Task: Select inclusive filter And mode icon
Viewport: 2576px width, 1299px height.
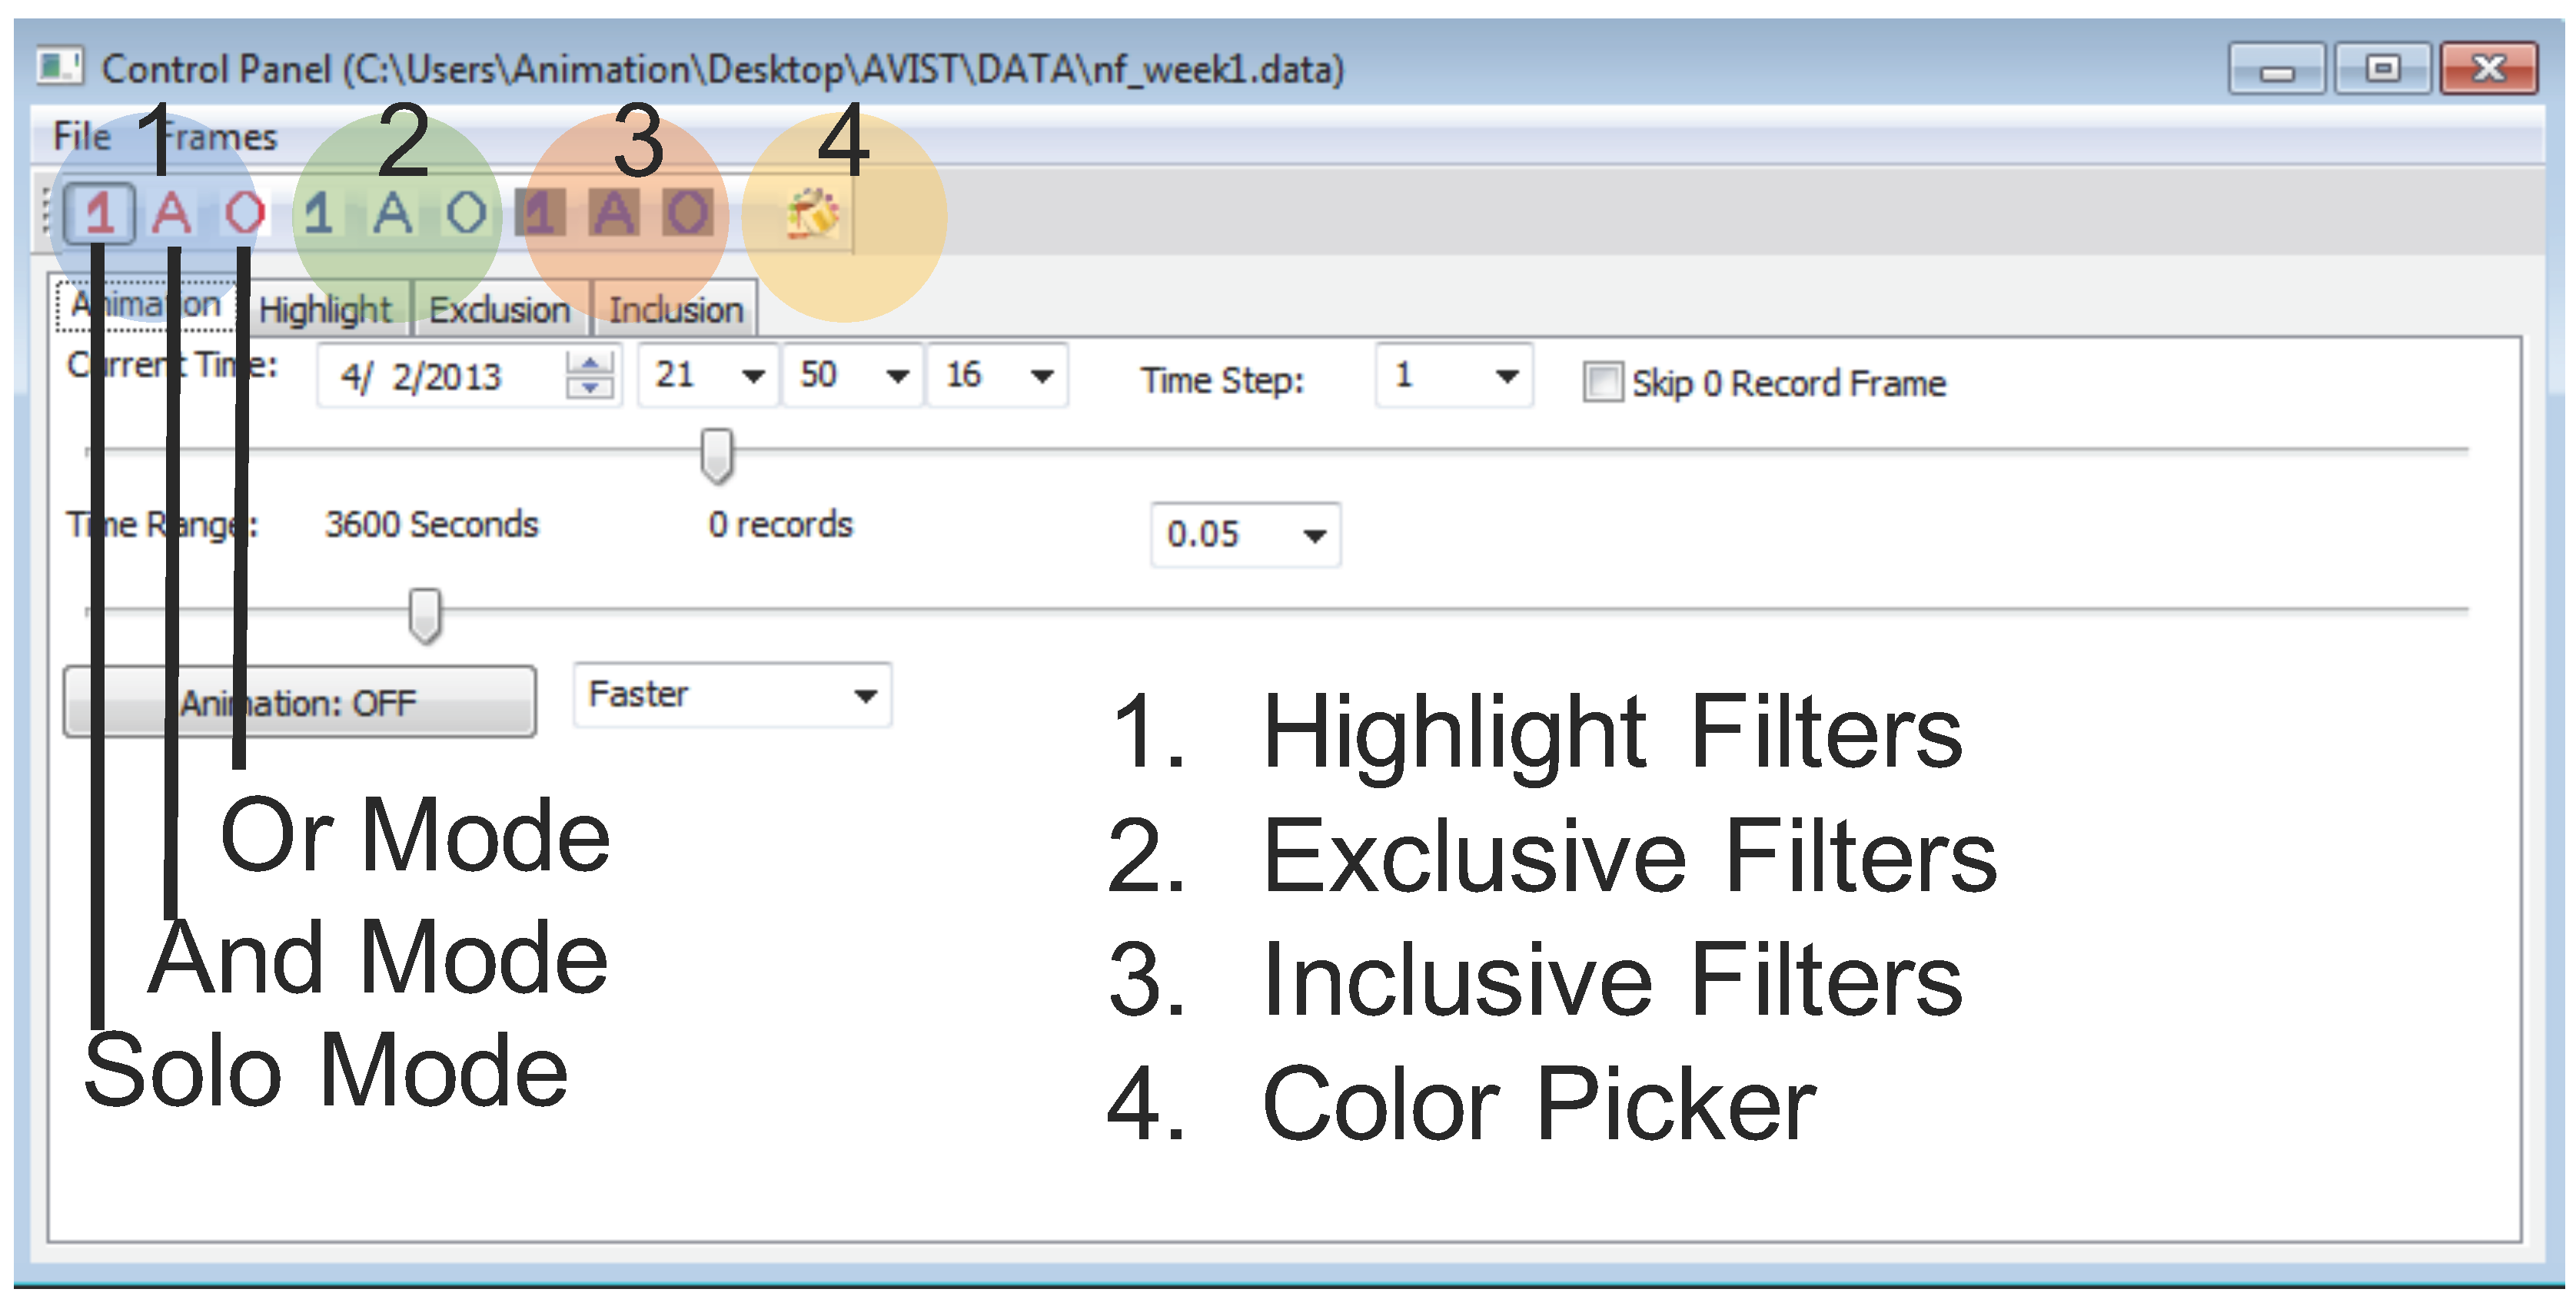Action: click(614, 214)
